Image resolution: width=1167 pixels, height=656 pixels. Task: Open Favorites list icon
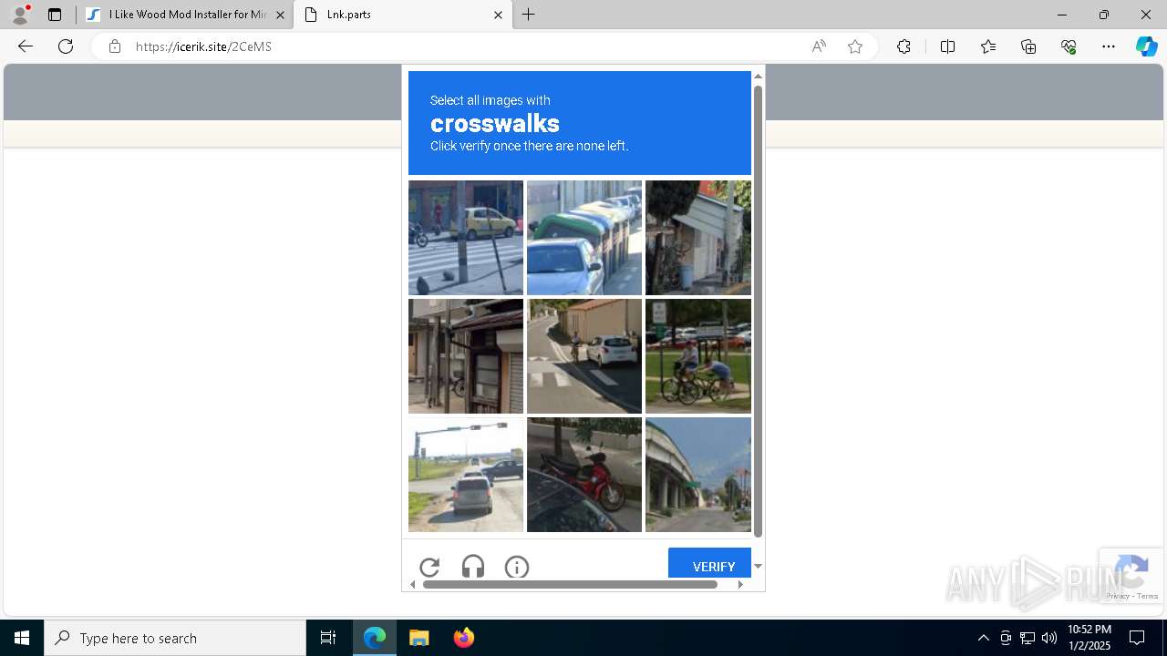tap(988, 46)
